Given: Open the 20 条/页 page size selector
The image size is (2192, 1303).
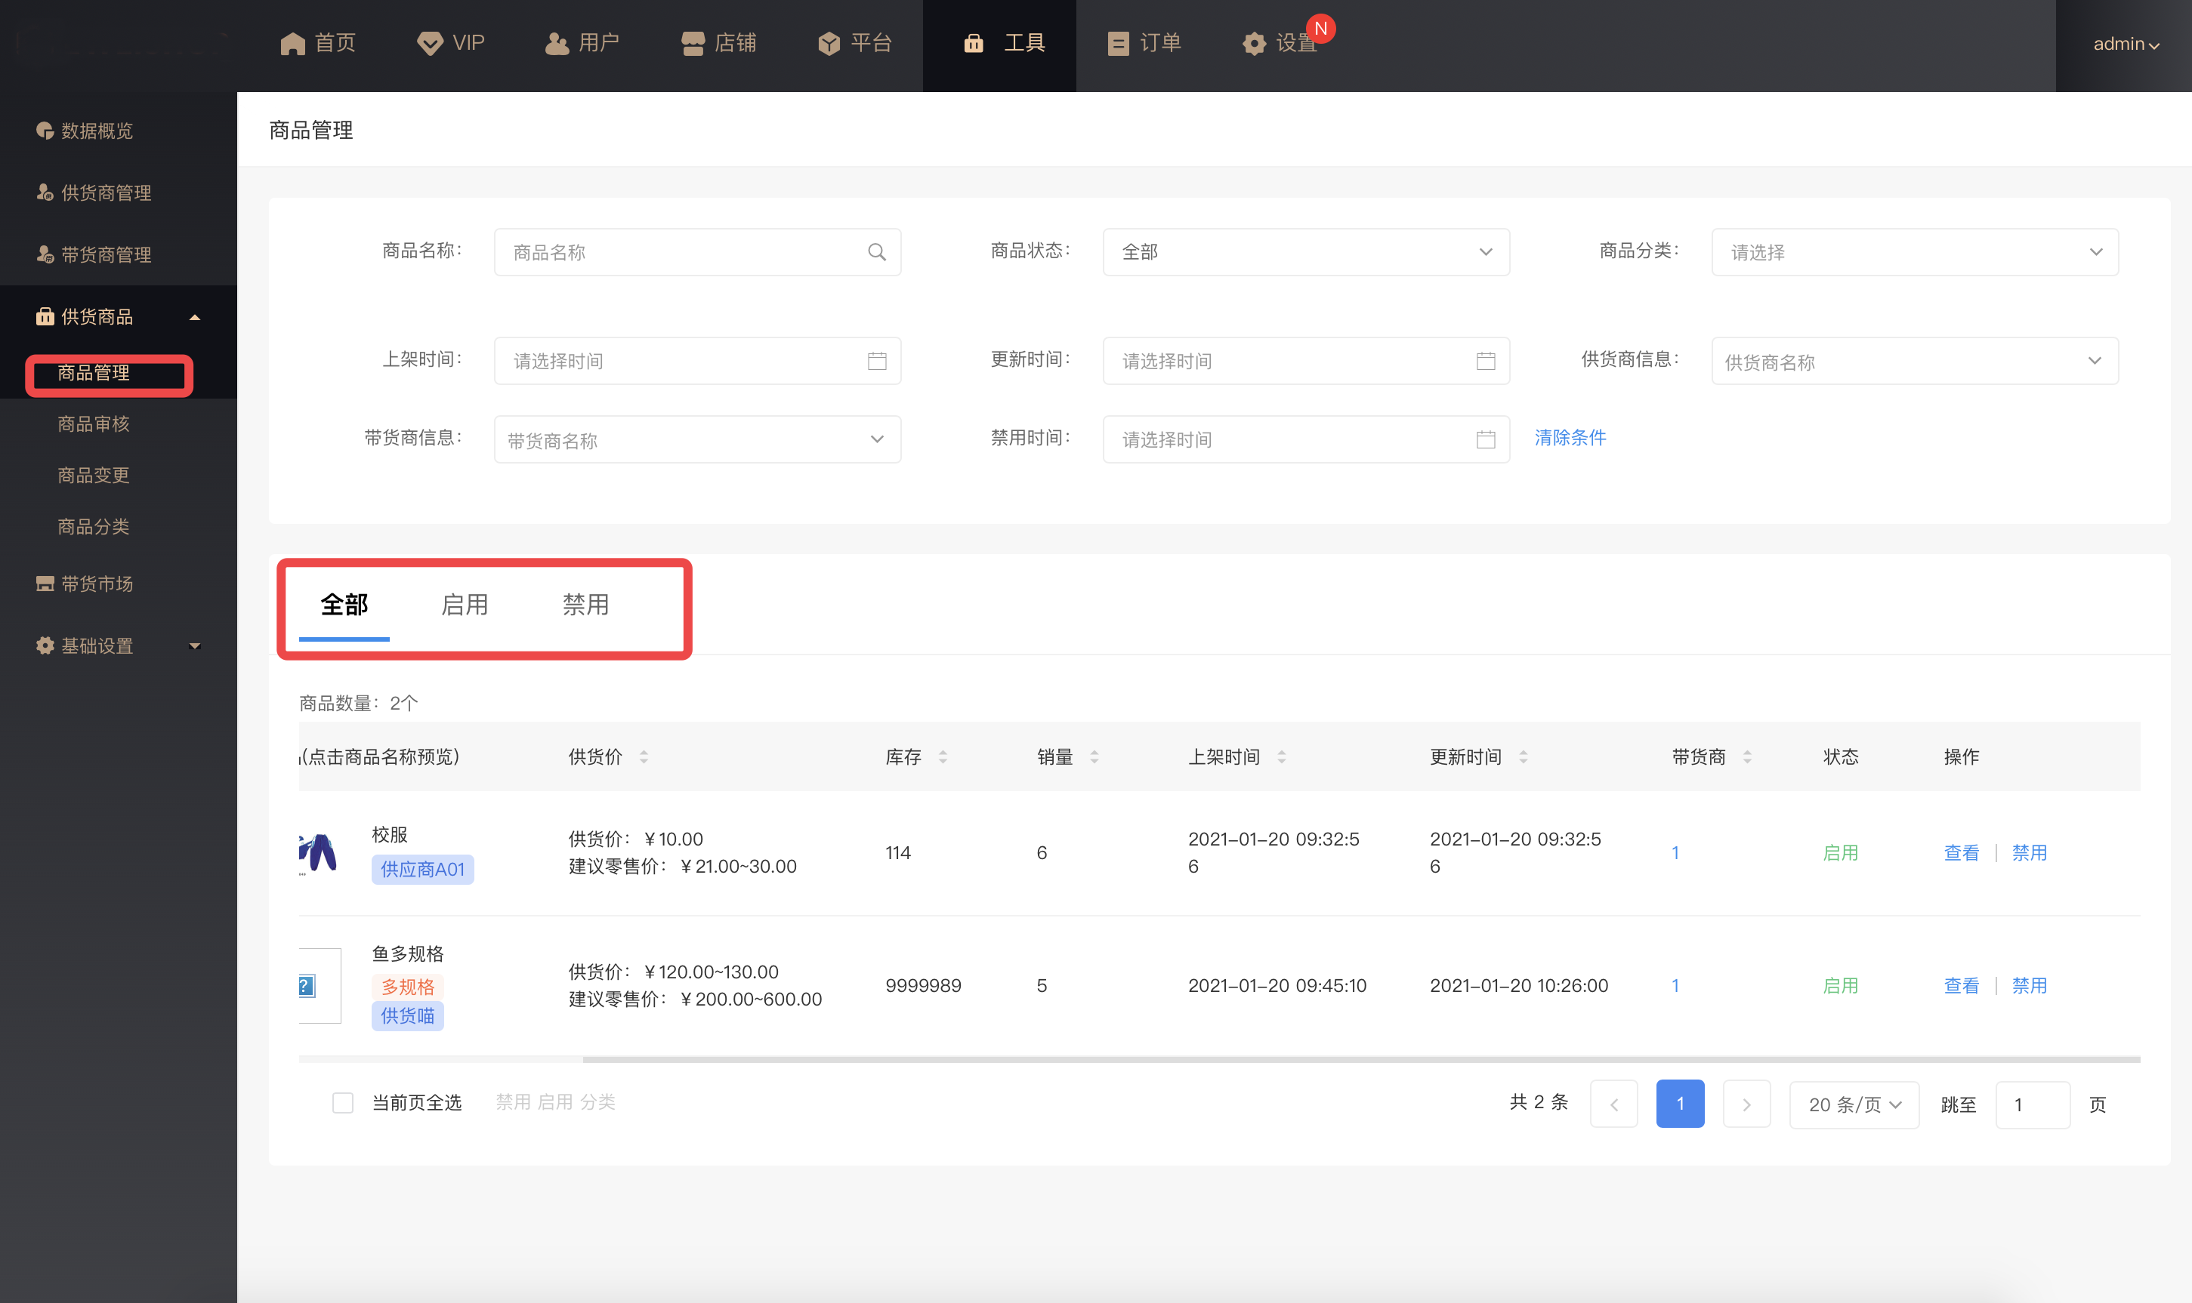Looking at the screenshot, I should [1854, 1104].
